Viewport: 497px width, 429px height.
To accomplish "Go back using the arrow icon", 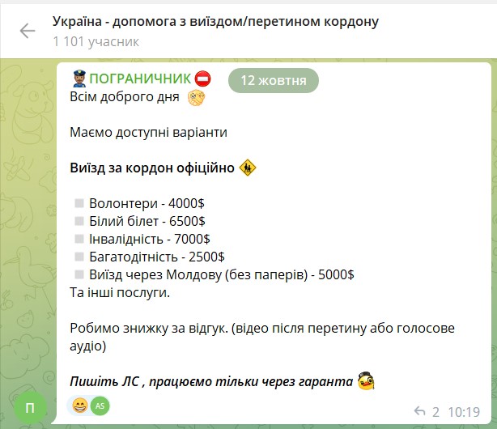I will (x=28, y=31).
